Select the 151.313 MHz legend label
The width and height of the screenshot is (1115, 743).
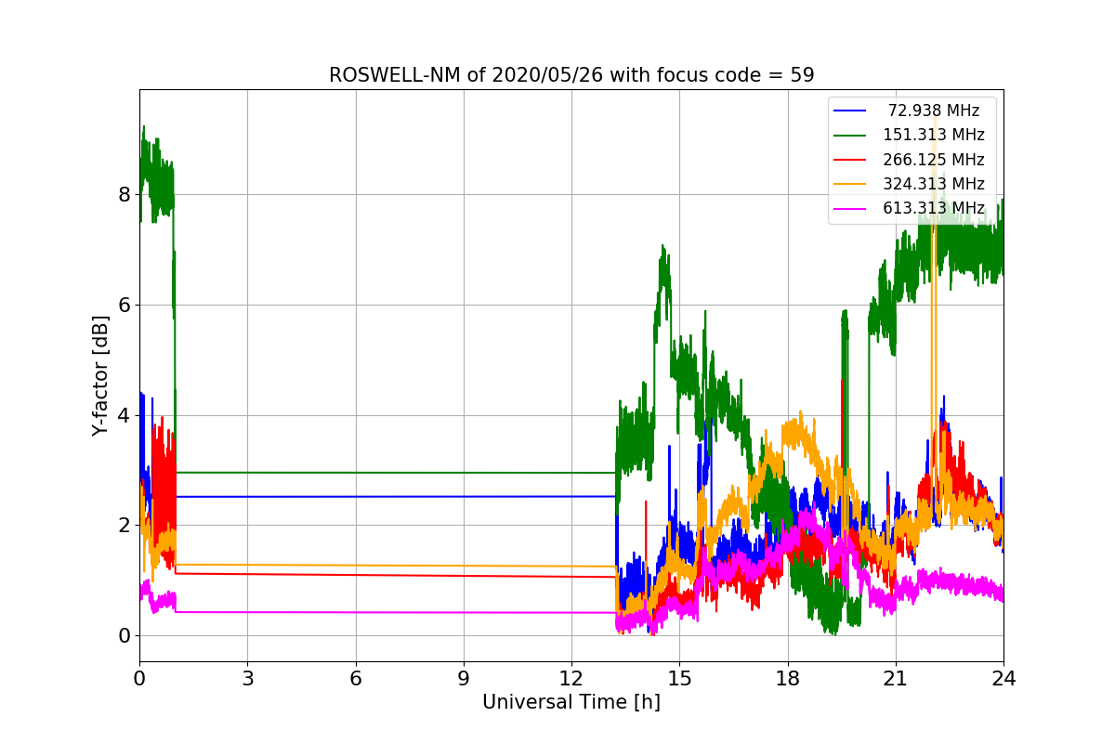tap(934, 135)
